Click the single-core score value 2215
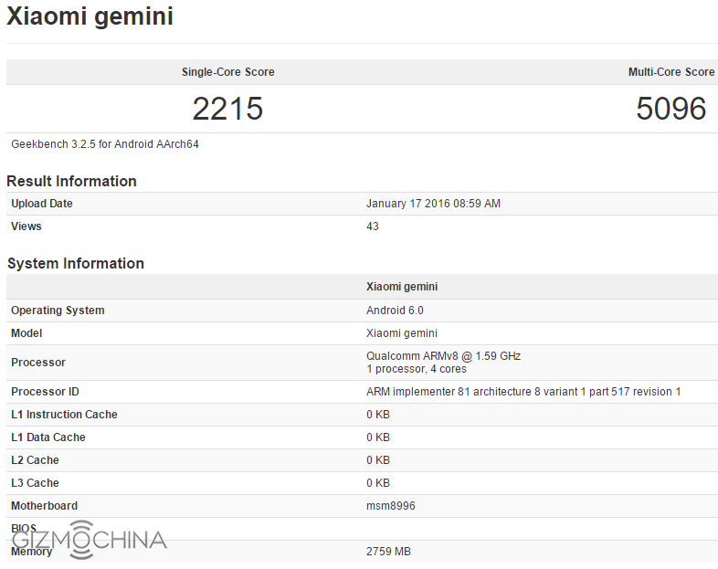This screenshot has height=569, width=718. pyautogui.click(x=227, y=109)
